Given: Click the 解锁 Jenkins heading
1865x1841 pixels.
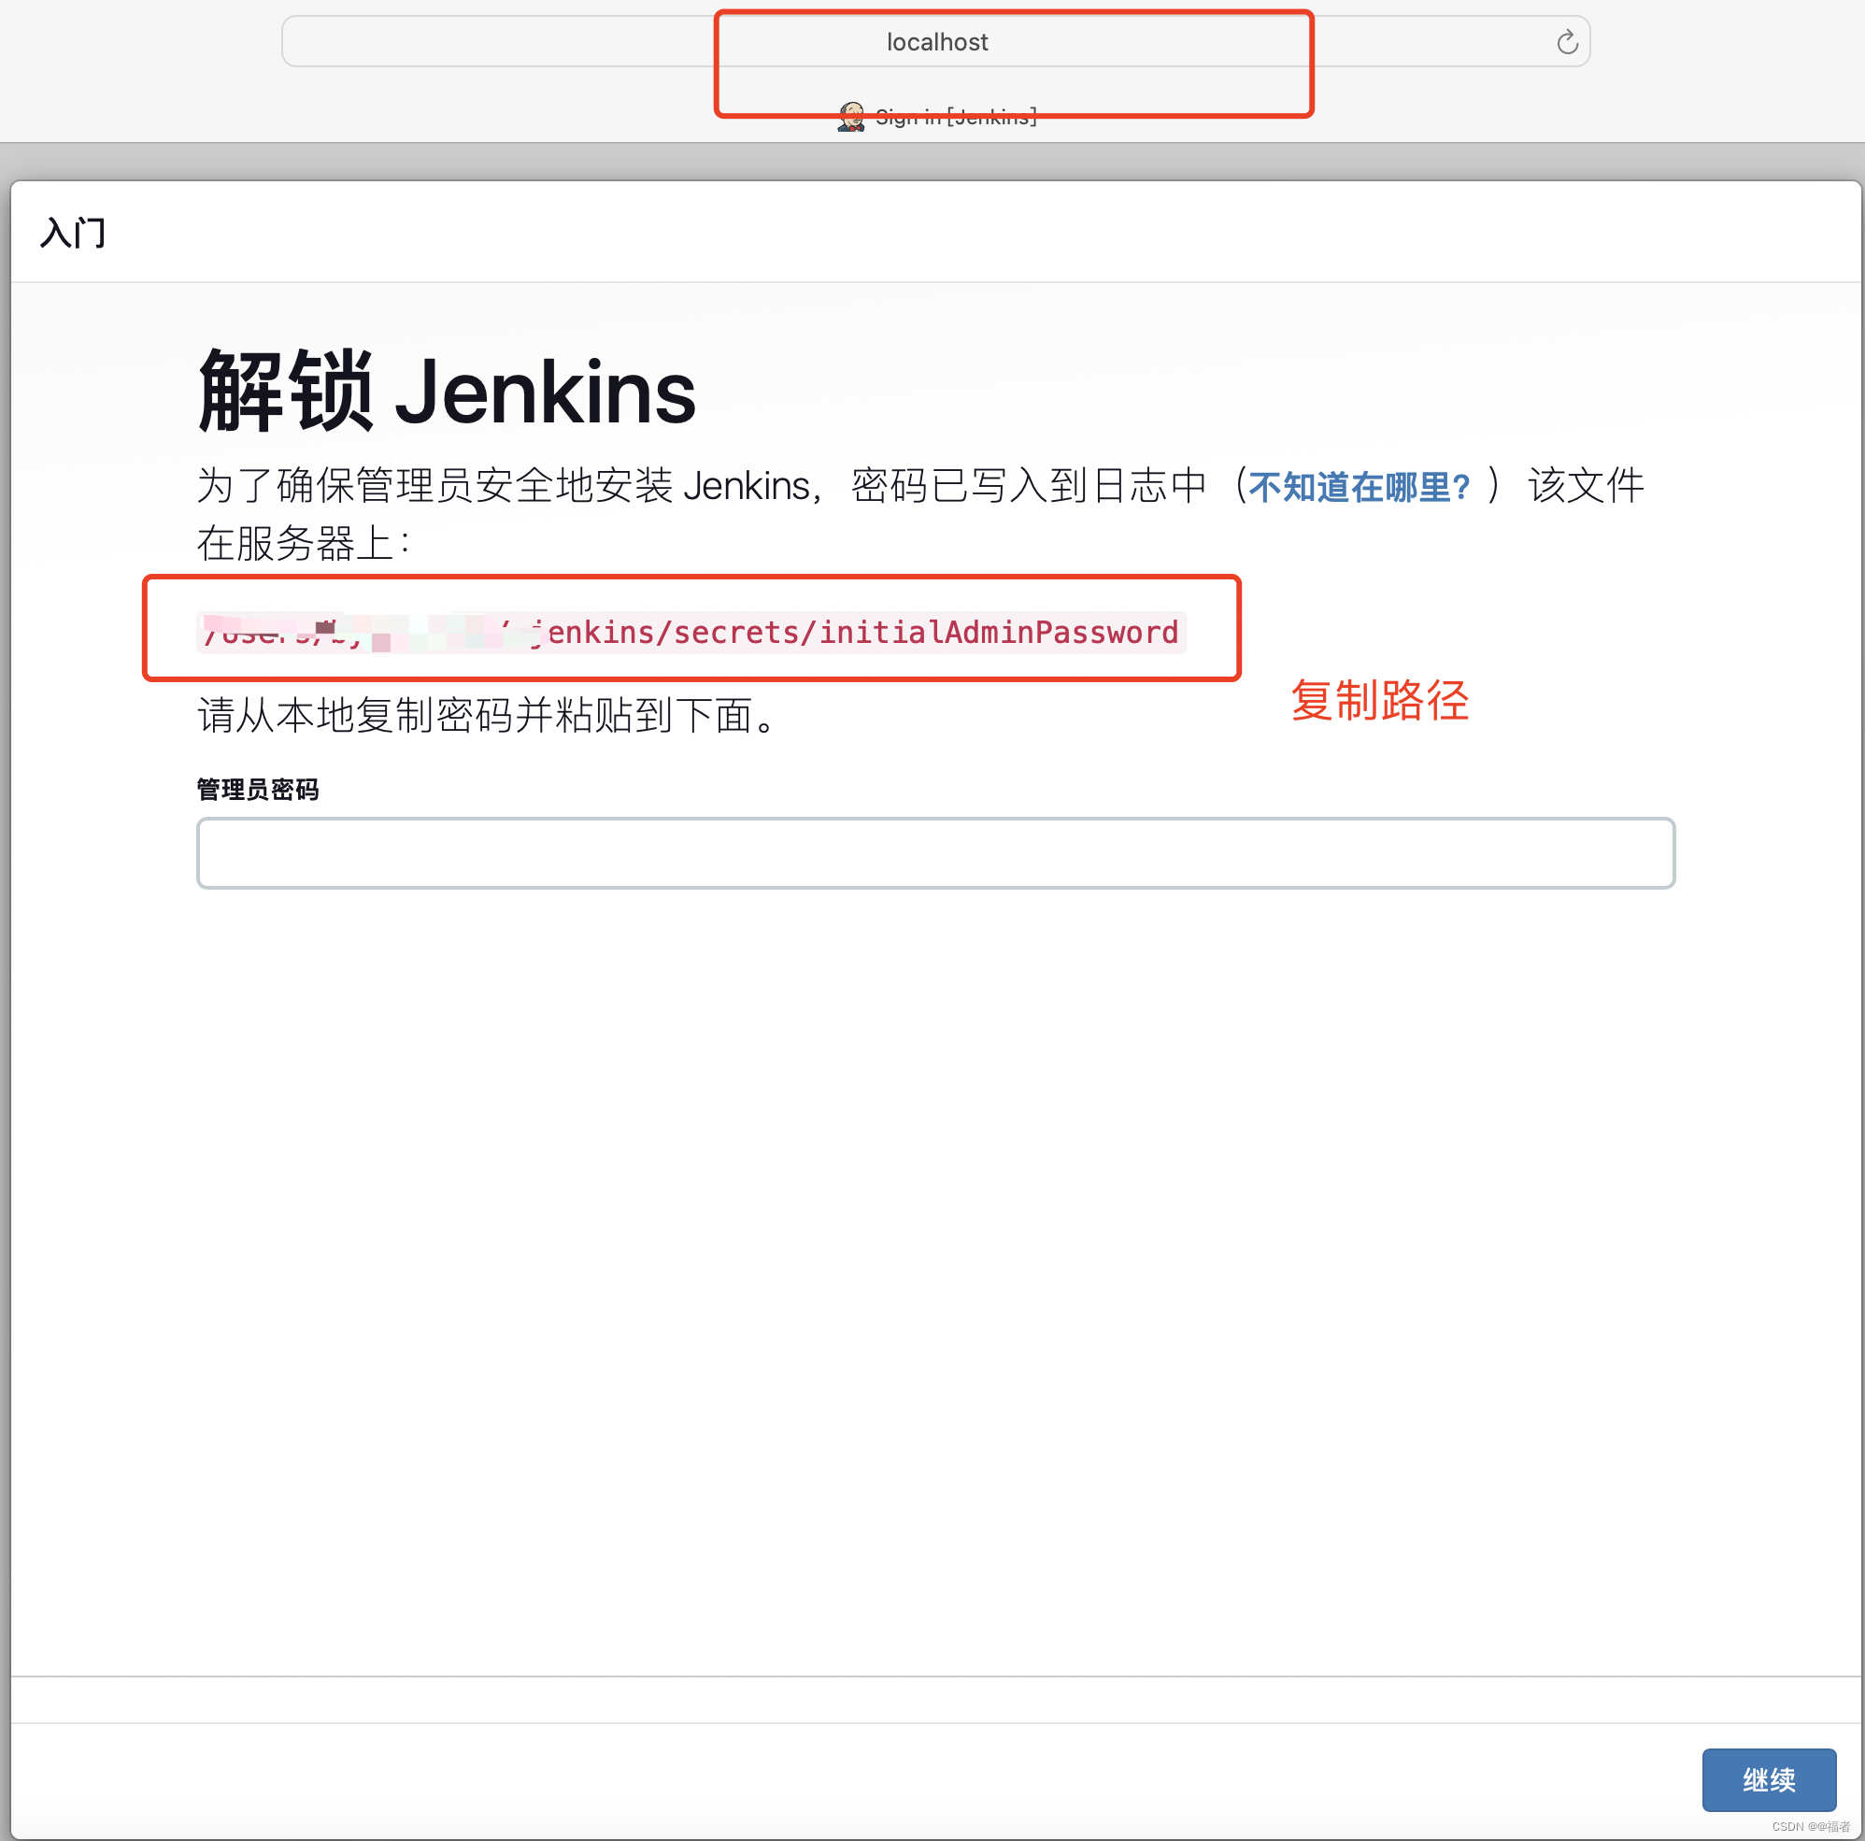Looking at the screenshot, I should pos(446,392).
